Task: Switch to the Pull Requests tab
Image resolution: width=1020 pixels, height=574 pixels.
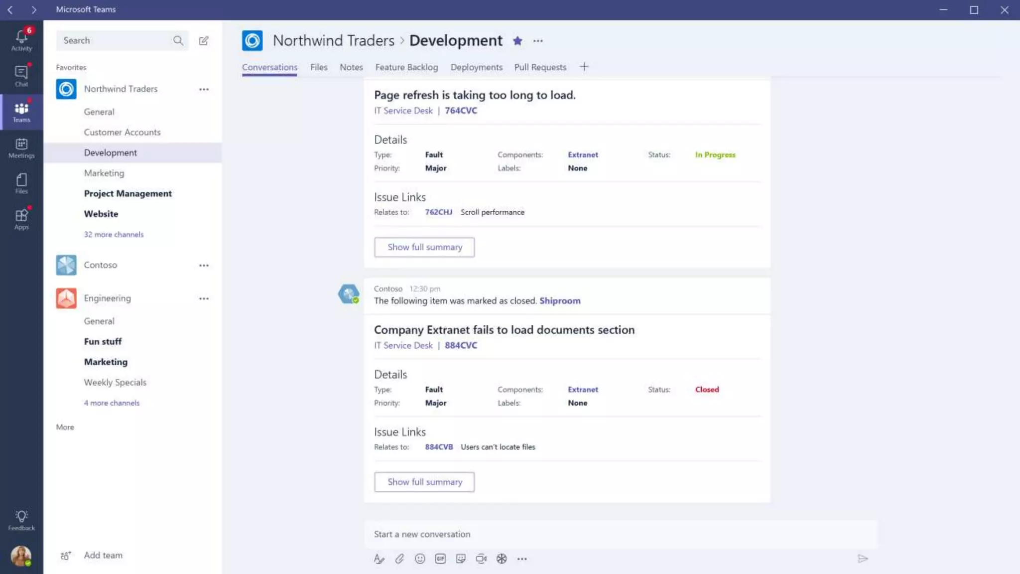Action: [540, 67]
